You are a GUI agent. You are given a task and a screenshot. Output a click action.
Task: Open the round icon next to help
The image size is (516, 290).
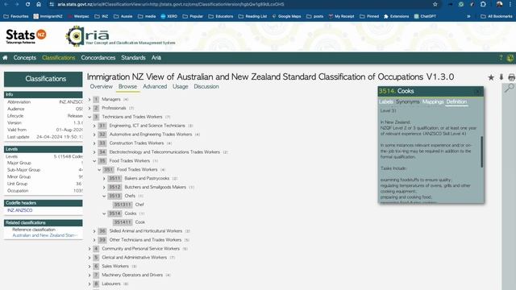coord(510,58)
